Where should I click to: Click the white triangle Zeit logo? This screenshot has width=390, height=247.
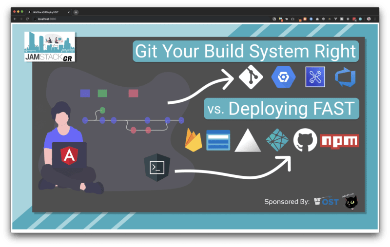click(248, 140)
